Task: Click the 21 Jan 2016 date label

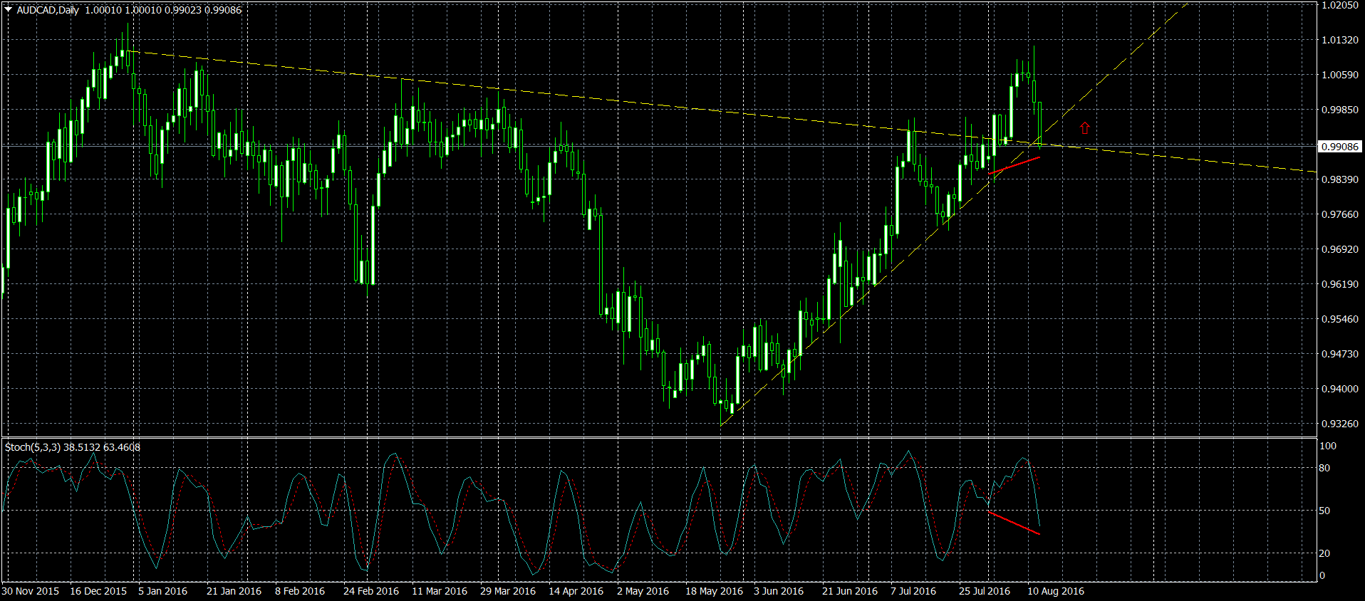Action: click(x=234, y=591)
